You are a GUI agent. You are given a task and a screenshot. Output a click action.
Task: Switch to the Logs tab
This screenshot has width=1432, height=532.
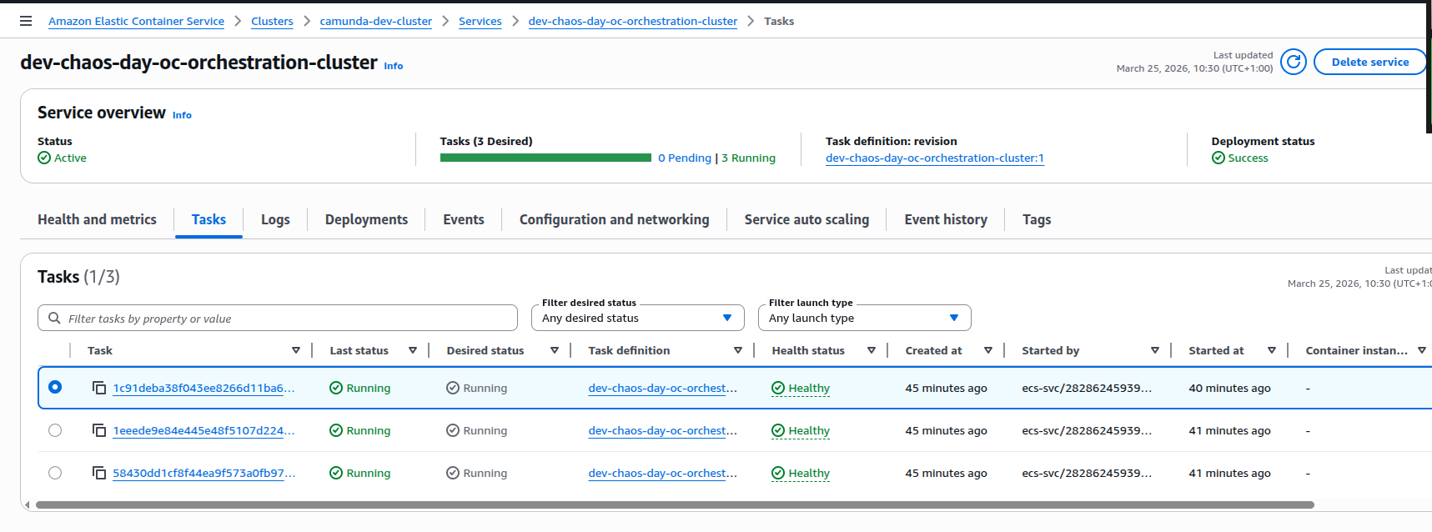tap(275, 219)
